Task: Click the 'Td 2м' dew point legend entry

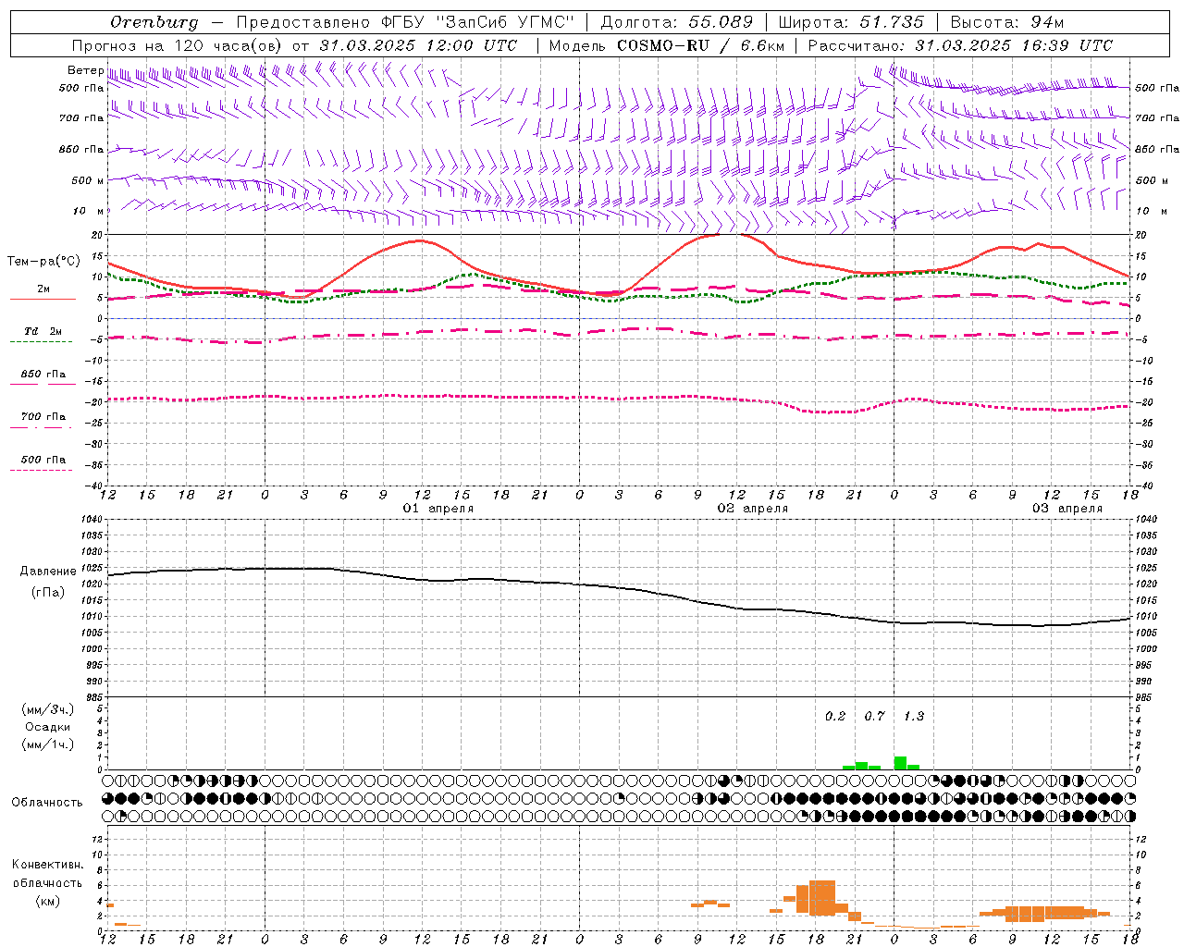Action: point(43,331)
